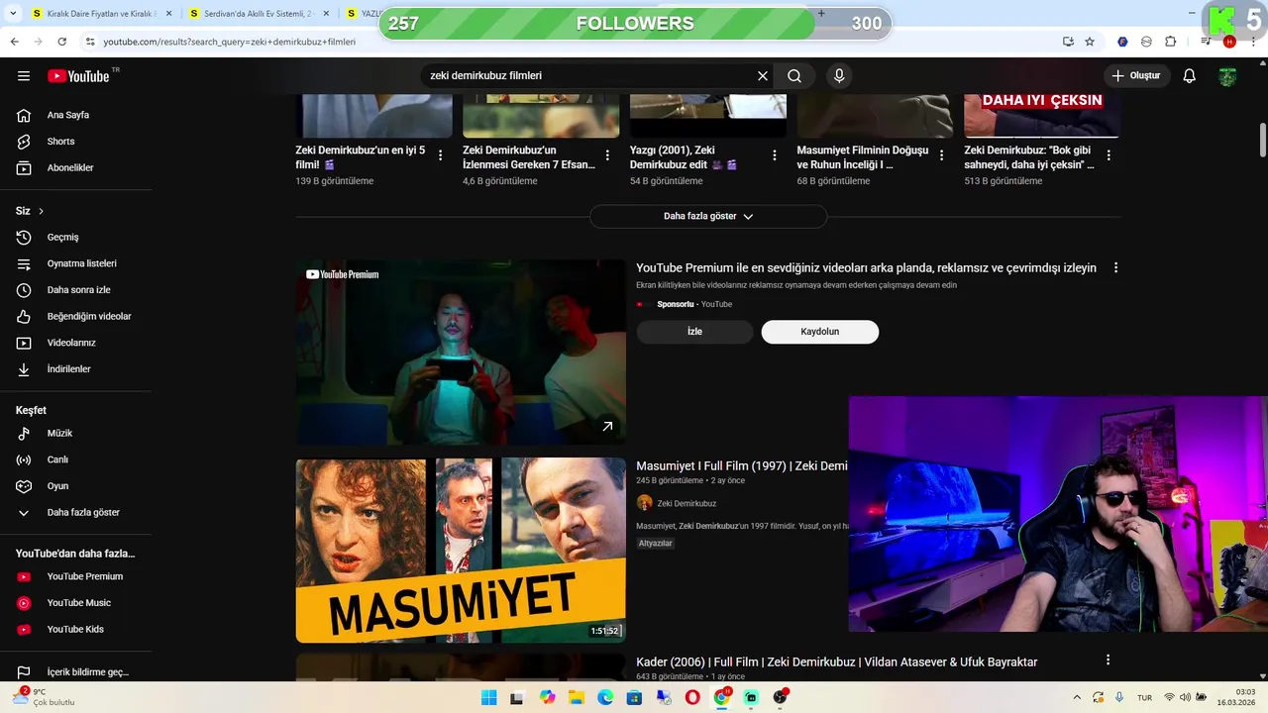Click the magnifier search button
Screen dimensions: 1268x713
click(794, 76)
